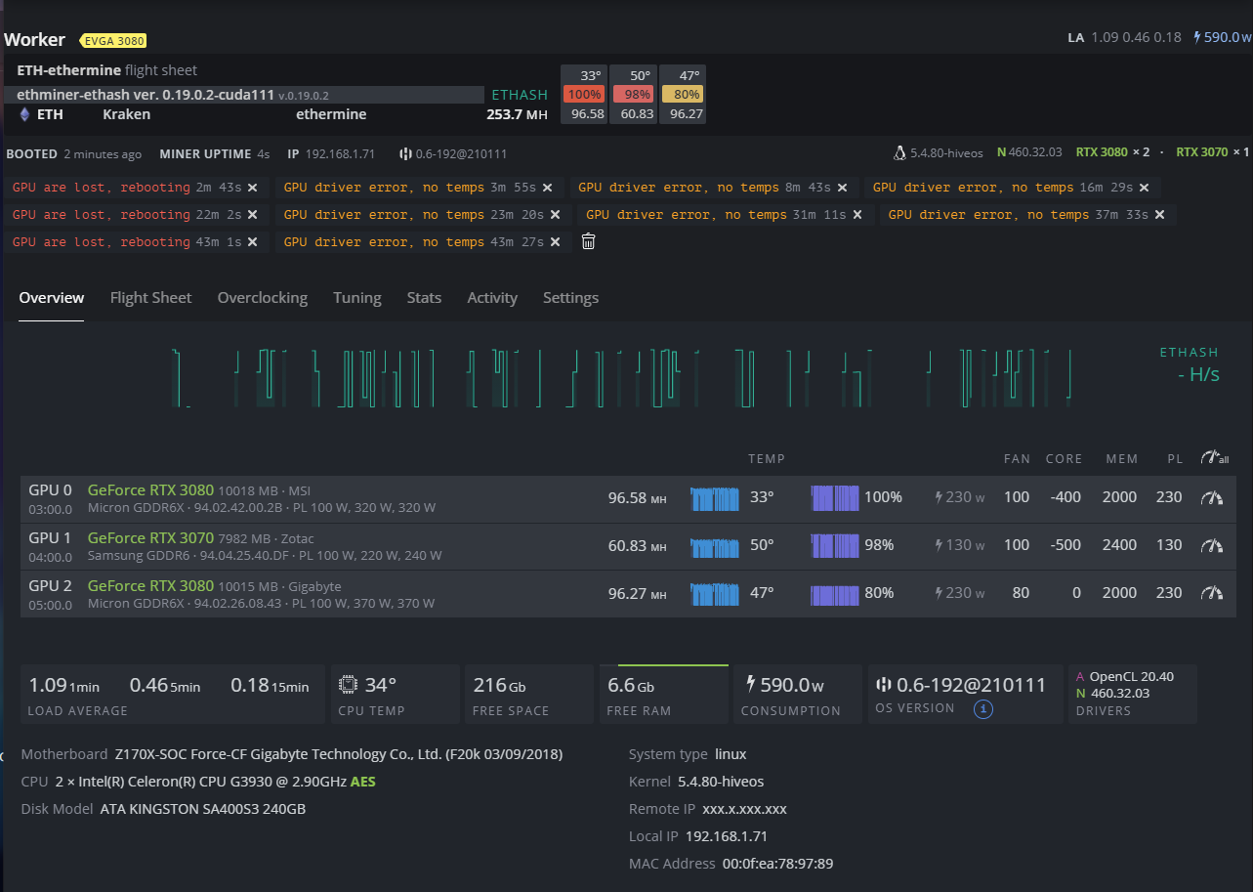The height and width of the screenshot is (892, 1253).
Task: Click the LOAD AVERAGE card
Action: 173,695
